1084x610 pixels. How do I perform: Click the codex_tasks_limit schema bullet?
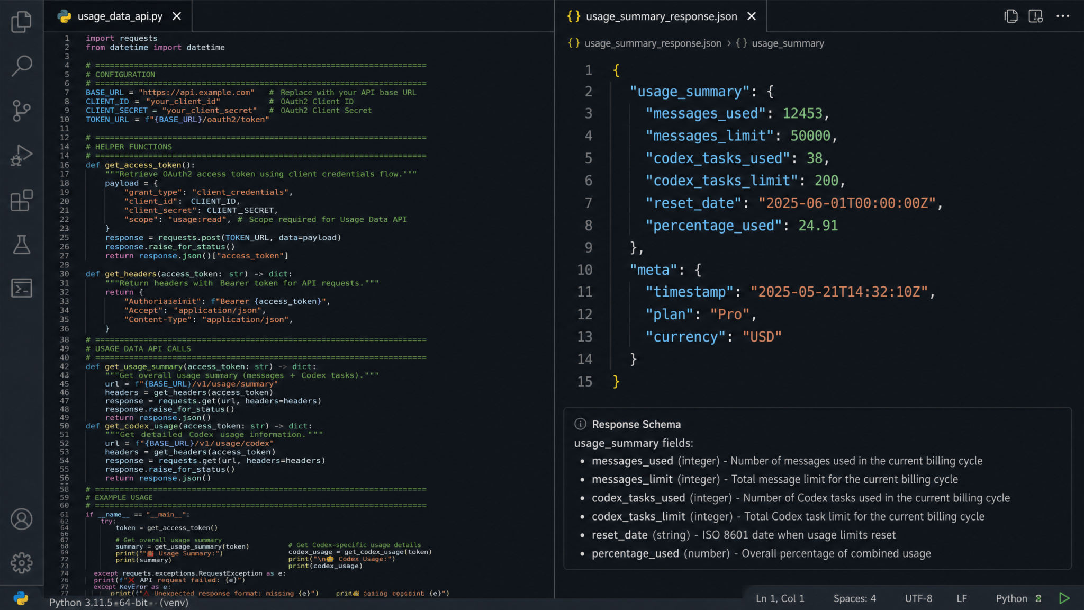point(788,517)
